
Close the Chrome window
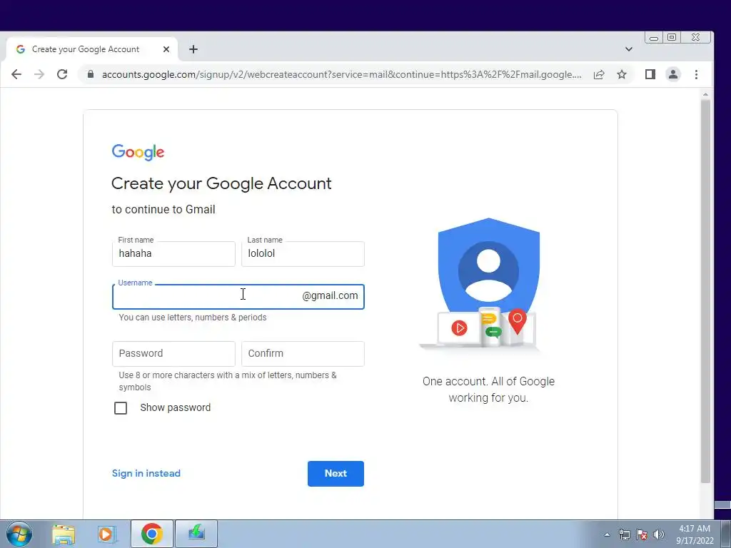click(x=695, y=37)
